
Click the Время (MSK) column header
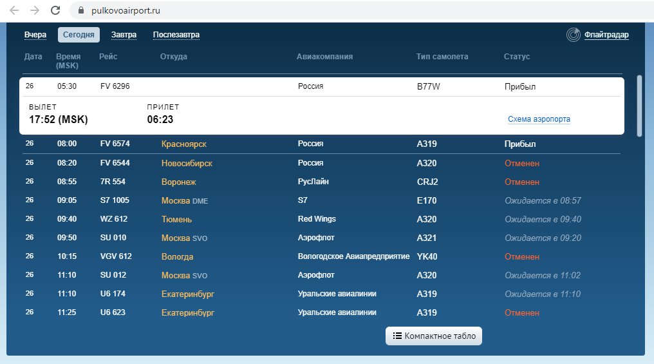[68, 61]
